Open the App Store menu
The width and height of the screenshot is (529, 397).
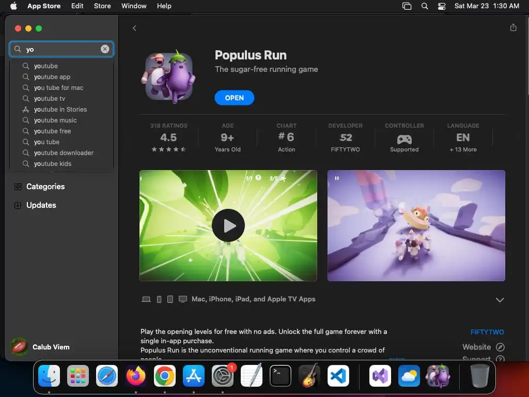click(x=44, y=6)
